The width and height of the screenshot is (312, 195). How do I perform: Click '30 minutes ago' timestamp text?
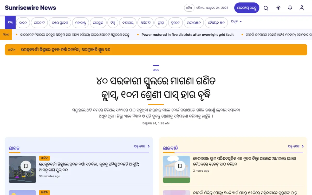tap(49, 176)
